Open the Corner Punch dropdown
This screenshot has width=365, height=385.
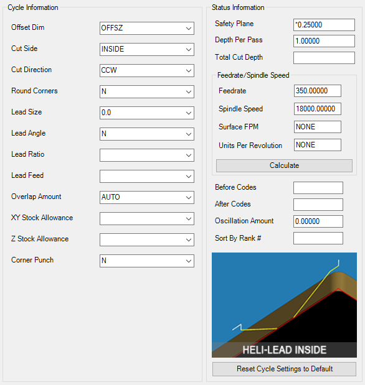(x=147, y=261)
